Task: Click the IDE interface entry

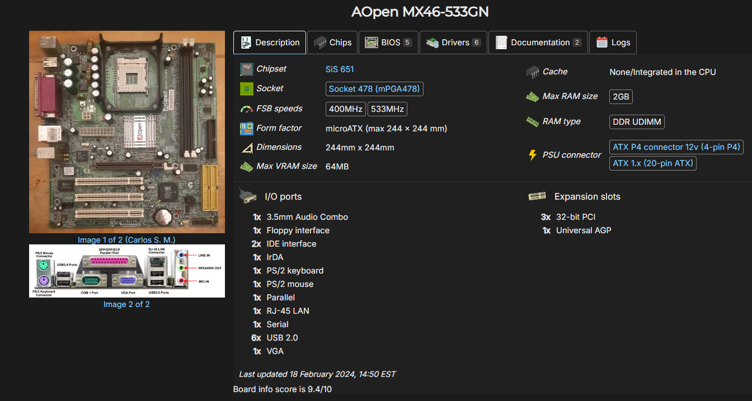Action: pos(292,244)
